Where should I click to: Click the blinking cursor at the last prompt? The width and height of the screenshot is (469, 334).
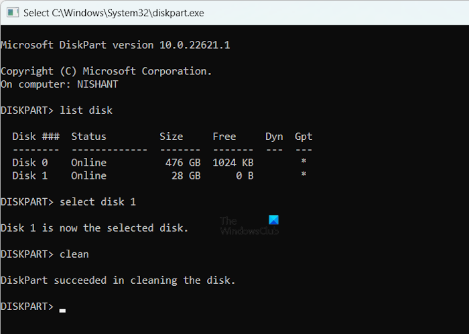[62, 310]
